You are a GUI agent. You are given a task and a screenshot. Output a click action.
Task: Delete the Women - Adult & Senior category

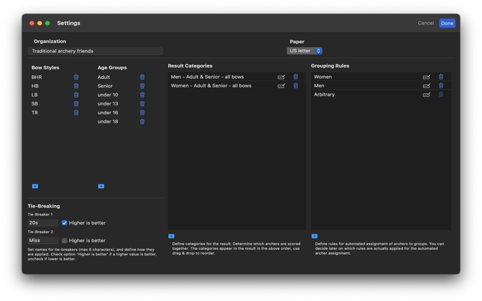295,85
